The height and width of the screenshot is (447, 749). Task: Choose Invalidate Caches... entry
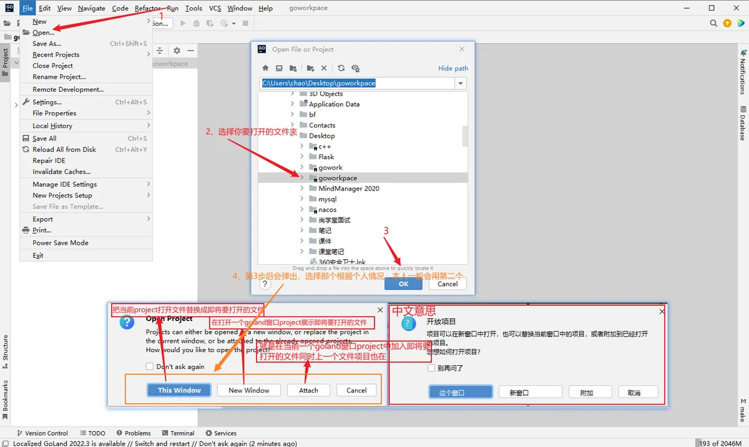coord(86,172)
